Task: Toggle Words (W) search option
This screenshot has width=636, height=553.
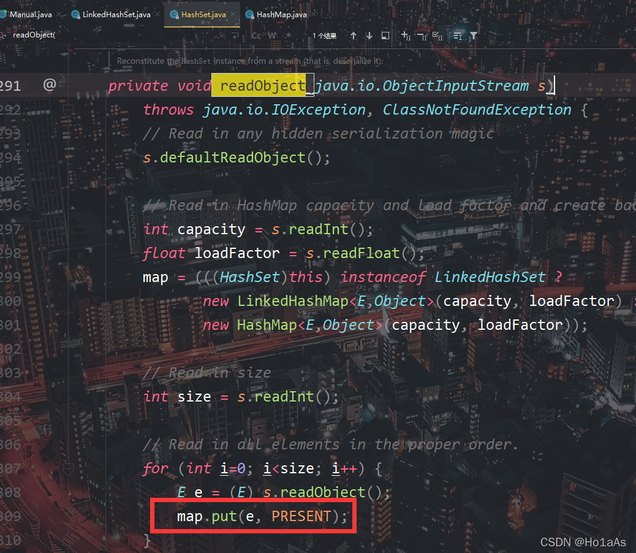Action: click(272, 36)
